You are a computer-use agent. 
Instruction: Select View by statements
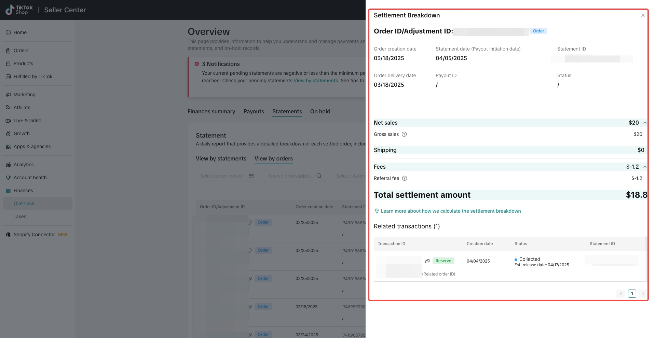[x=221, y=158]
